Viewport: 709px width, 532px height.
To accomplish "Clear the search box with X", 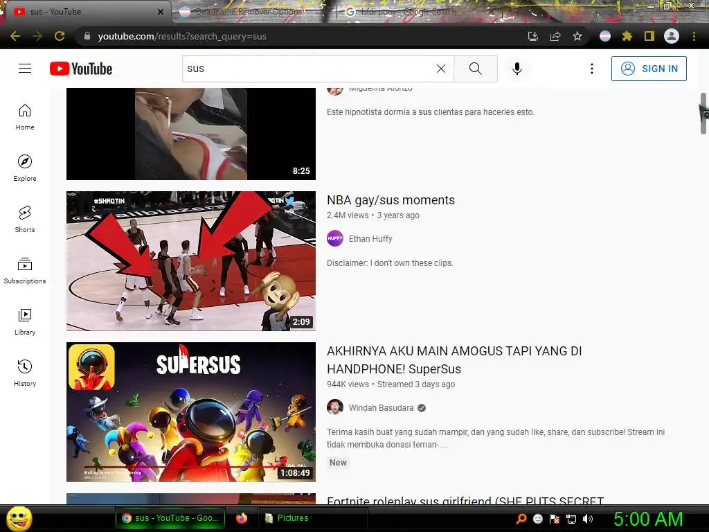I will (441, 69).
